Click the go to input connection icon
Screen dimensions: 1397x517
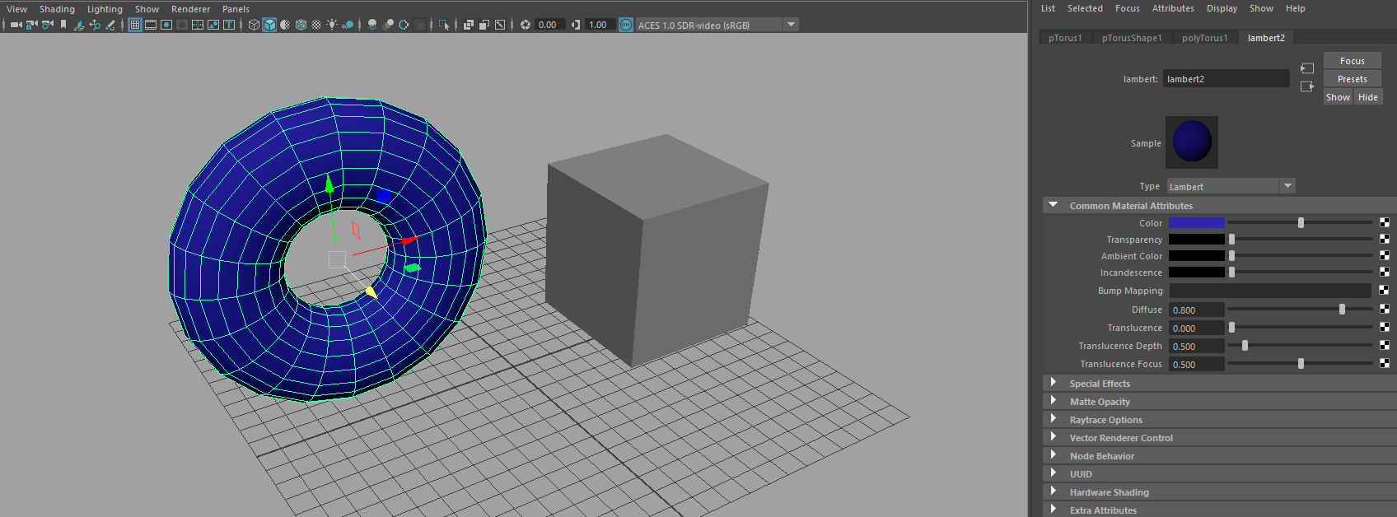tap(1307, 68)
